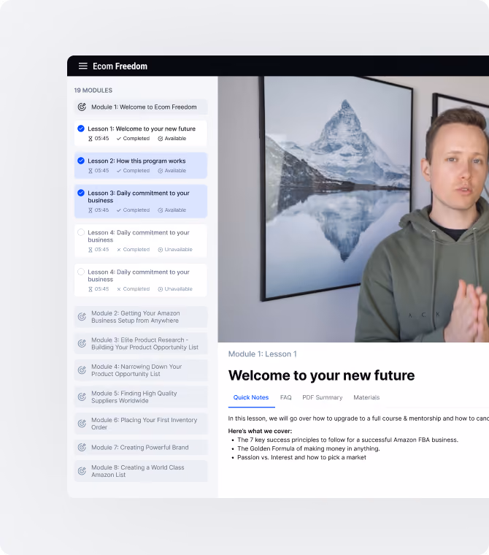Open Lesson 2: How this program works

coord(141,165)
